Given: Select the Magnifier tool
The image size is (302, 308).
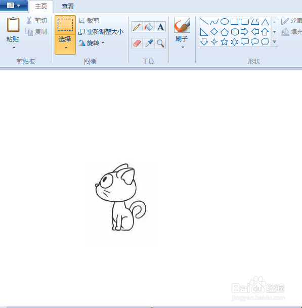Looking at the screenshot, I should pos(160,43).
